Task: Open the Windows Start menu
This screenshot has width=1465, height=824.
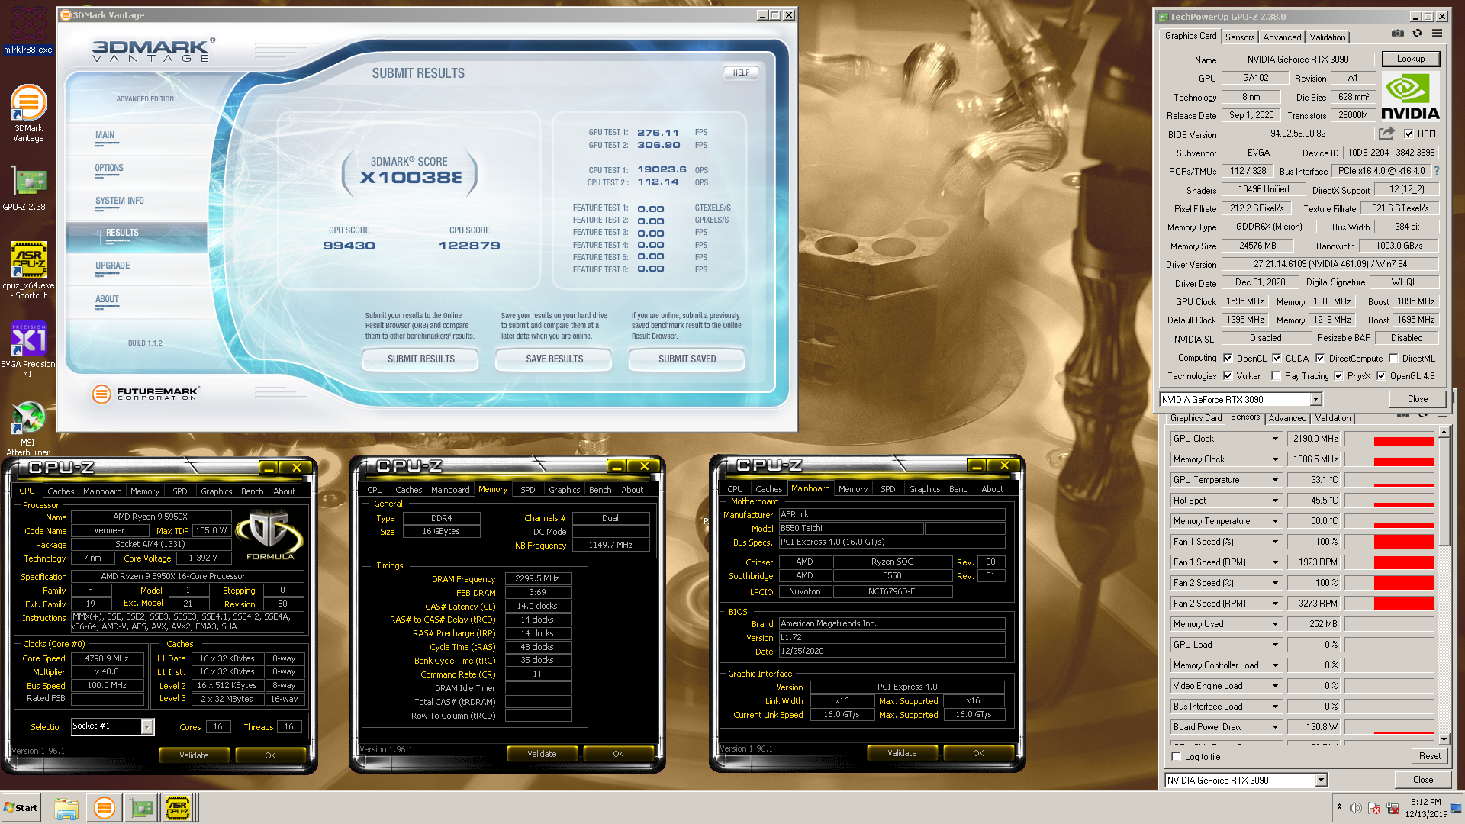Action: tap(21, 808)
